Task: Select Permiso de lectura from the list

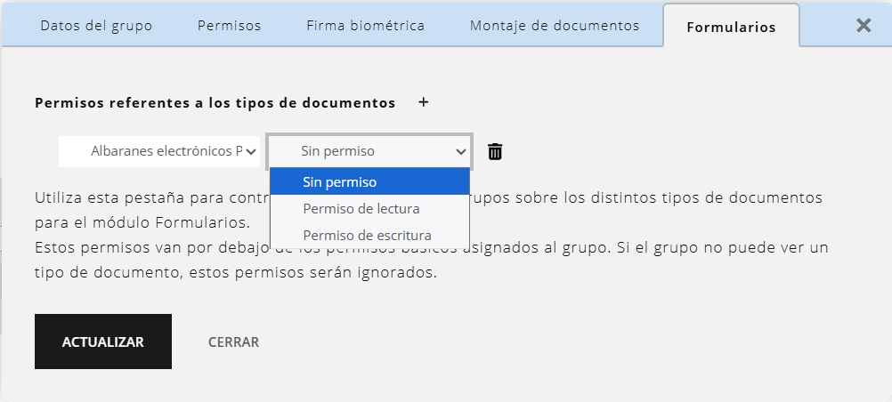Action: point(369,209)
